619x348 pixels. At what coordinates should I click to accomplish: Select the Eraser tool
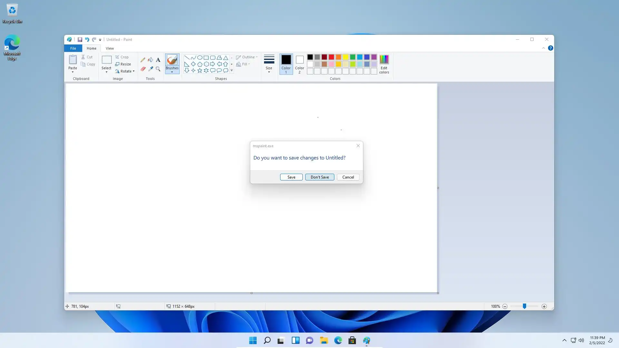[143, 69]
